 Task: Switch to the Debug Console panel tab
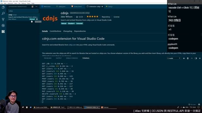72,58
